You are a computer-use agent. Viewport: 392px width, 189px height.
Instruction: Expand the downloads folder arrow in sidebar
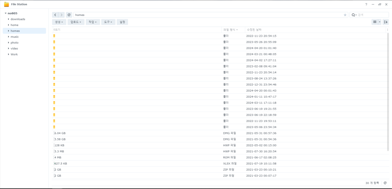coord(9,19)
